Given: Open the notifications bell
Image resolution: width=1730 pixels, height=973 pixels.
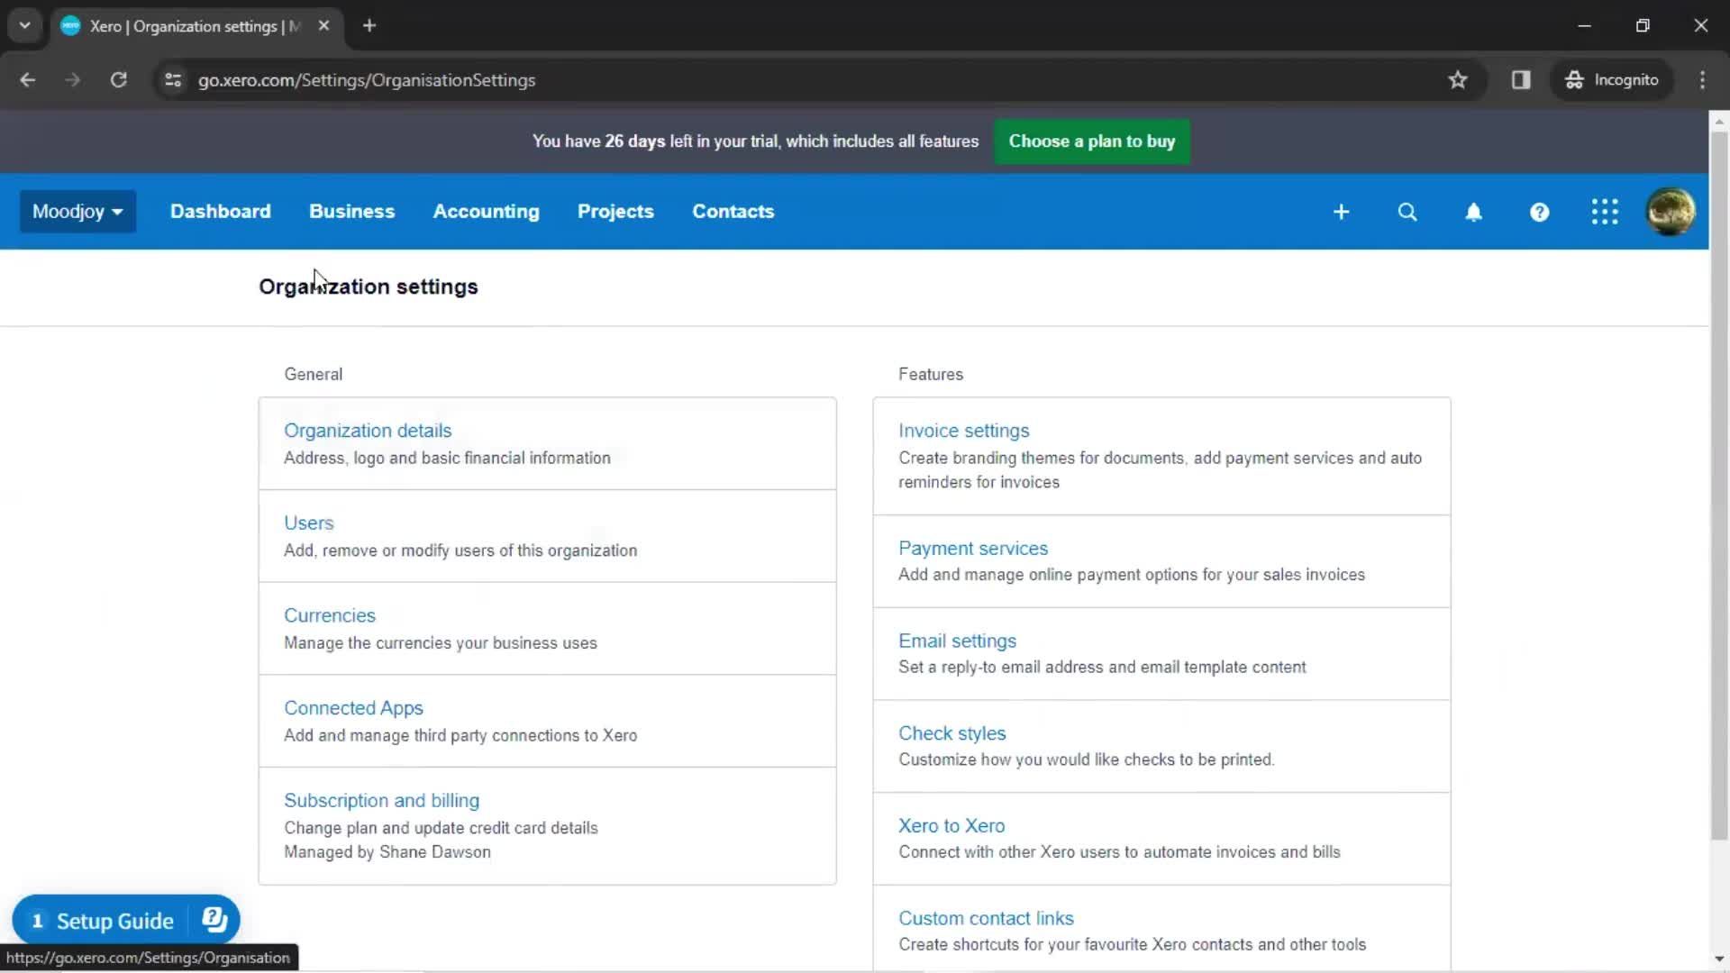Looking at the screenshot, I should (1473, 212).
